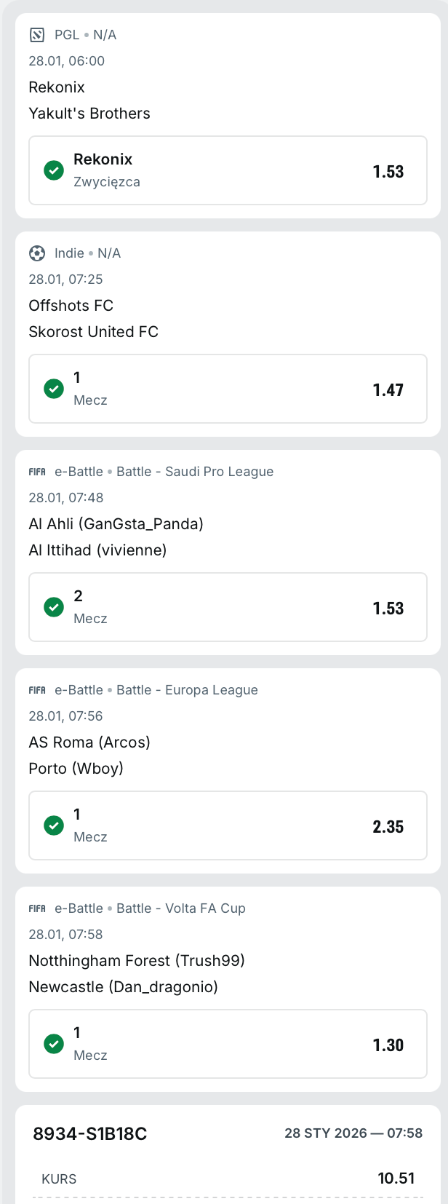Click Newcastle (Dan_dragonio) team entry
This screenshot has width=448, height=1204.
click(123, 987)
